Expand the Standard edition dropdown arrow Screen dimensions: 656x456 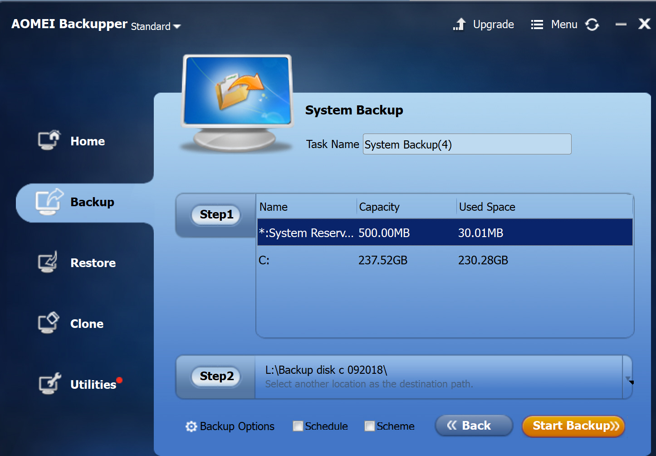(177, 27)
